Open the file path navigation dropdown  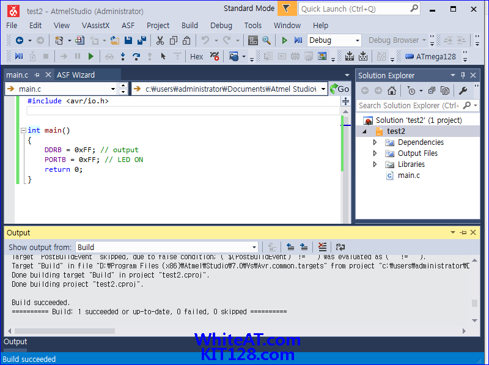[323, 89]
